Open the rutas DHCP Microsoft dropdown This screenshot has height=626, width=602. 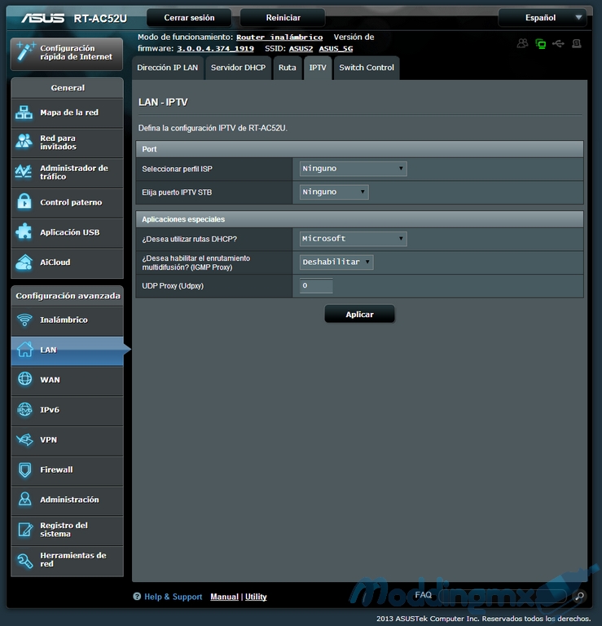tap(353, 238)
